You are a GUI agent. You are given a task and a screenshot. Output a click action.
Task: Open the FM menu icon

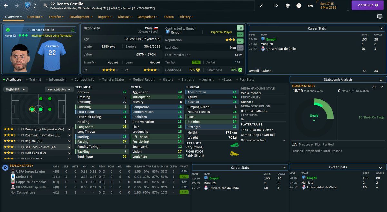[310, 5]
